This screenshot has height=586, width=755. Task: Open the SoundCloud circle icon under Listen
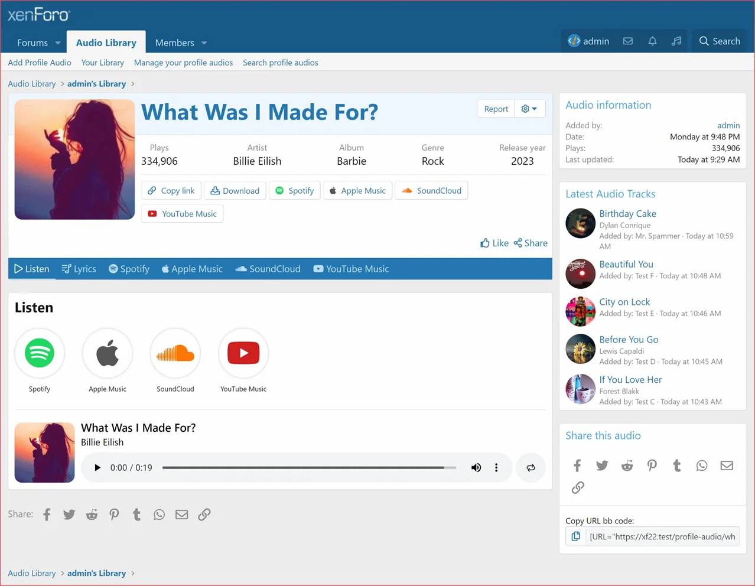175,353
